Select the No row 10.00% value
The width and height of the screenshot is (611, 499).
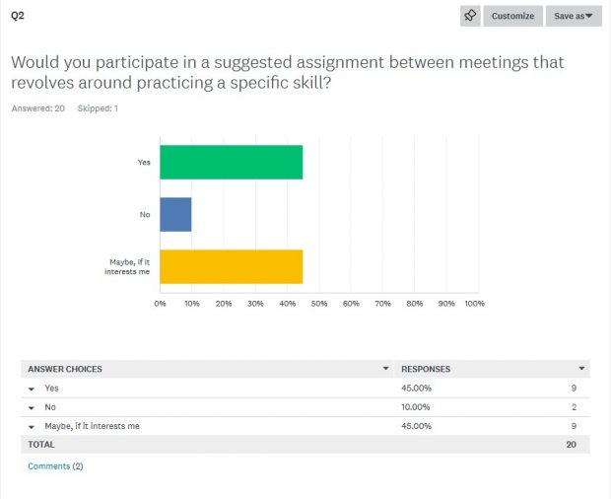click(416, 407)
